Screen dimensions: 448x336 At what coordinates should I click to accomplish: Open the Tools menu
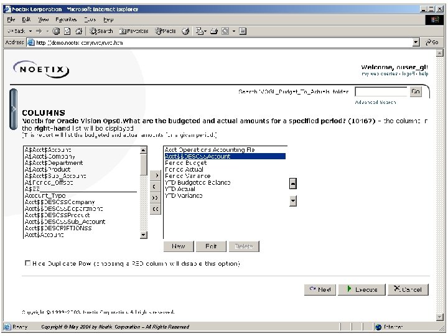point(90,19)
